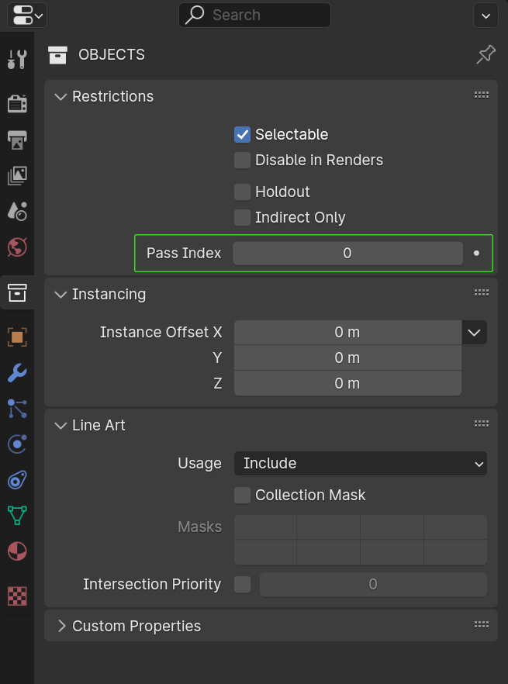Click the Pass Index label
Viewport: 508px width, 684px height.
pyautogui.click(x=184, y=254)
